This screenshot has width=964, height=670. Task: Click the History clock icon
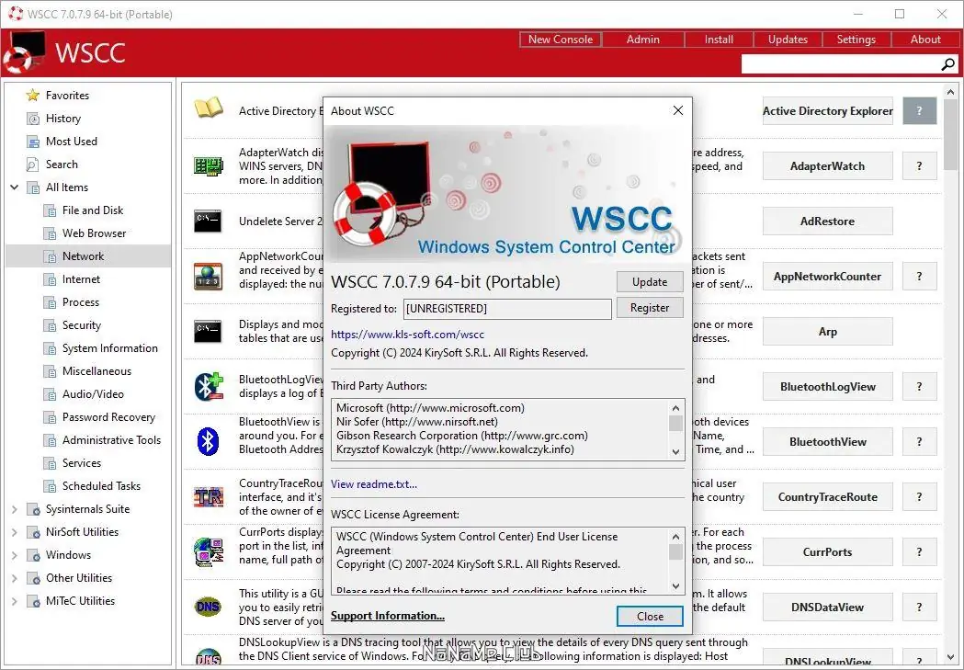[x=32, y=119]
